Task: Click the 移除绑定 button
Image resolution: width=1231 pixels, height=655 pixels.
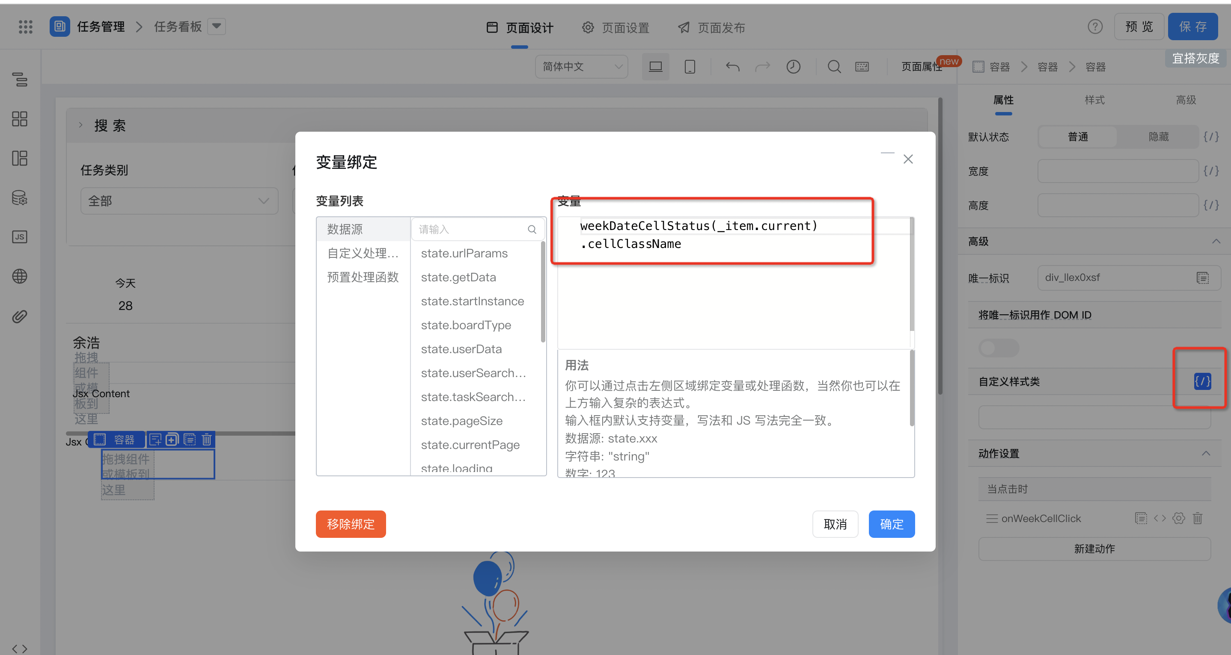Action: (350, 524)
